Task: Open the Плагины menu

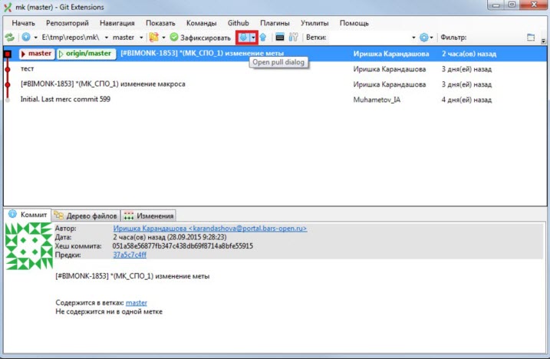Action: [275, 23]
